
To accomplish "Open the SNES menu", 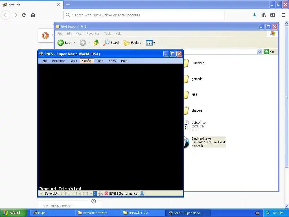I will click(112, 61).
